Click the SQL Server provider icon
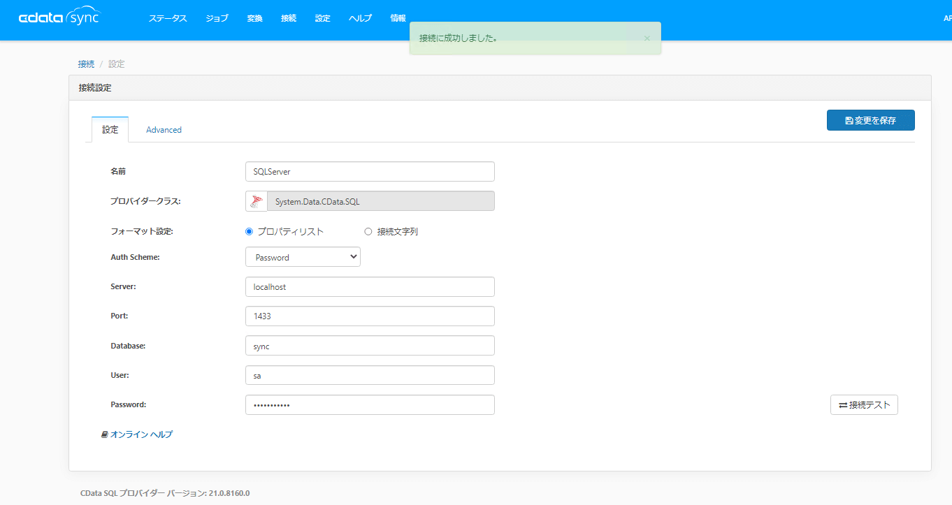952x505 pixels. coord(257,201)
